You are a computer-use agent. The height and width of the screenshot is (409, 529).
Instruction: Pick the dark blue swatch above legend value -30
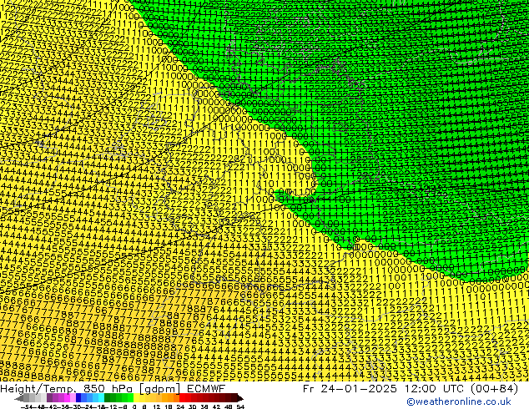pos(78,398)
